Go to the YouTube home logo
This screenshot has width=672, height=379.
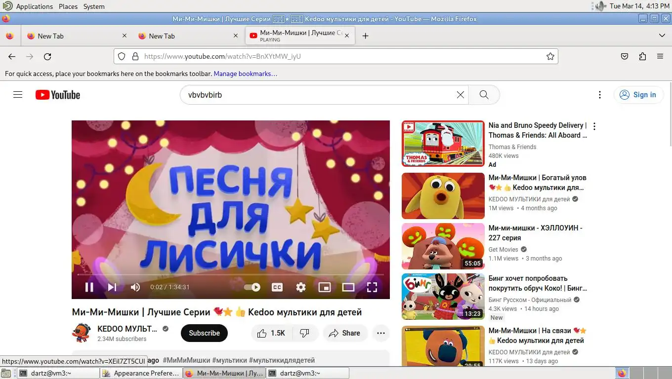pos(57,95)
